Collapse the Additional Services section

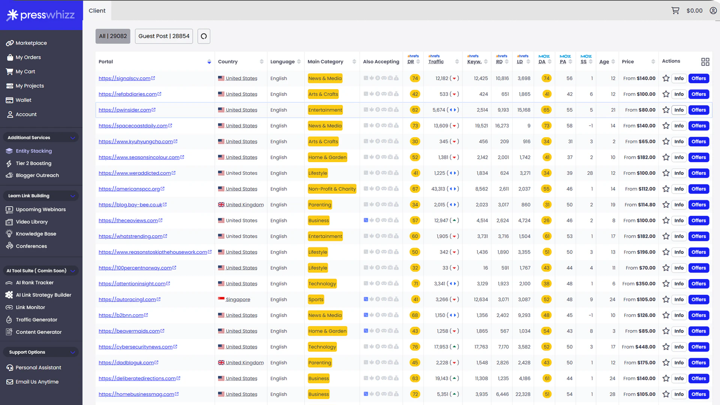click(73, 138)
